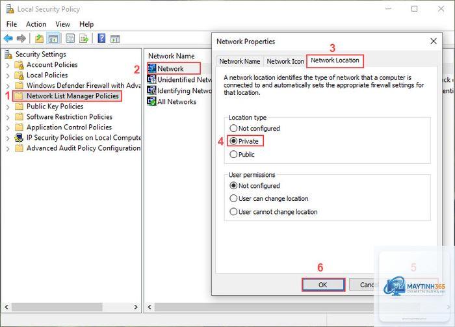Expand the Account Policies node
Viewport: 455px width, 327px height.
8,65
